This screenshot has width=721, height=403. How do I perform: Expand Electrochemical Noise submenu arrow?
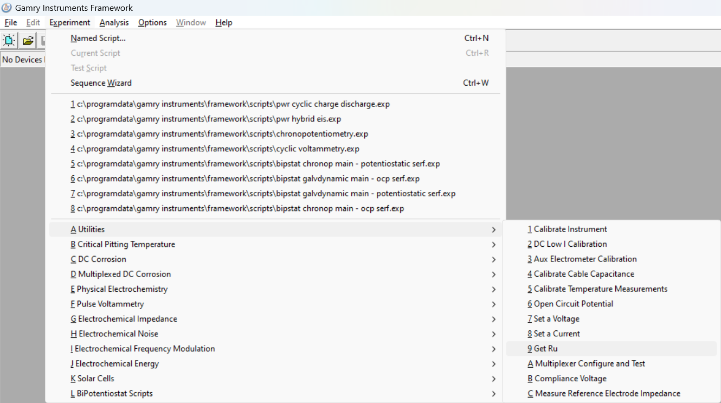[x=493, y=334]
